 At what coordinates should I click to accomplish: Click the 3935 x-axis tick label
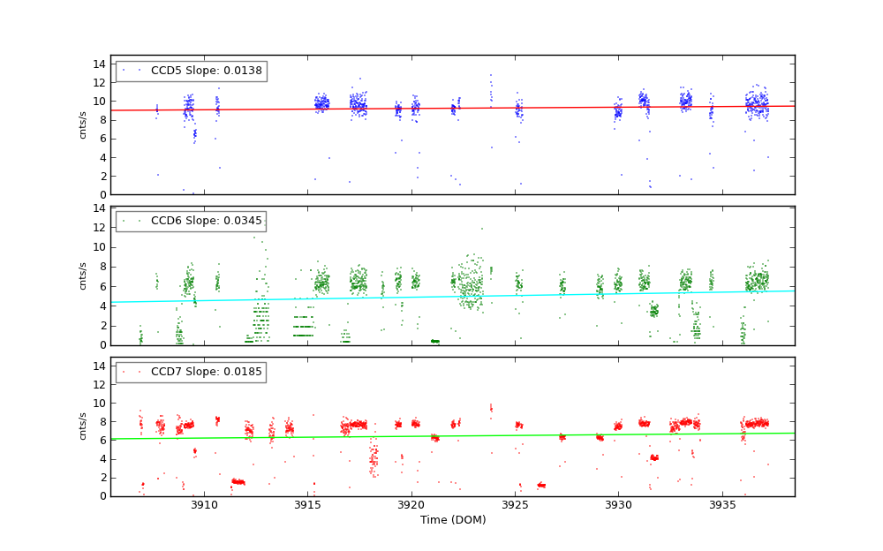(x=722, y=505)
